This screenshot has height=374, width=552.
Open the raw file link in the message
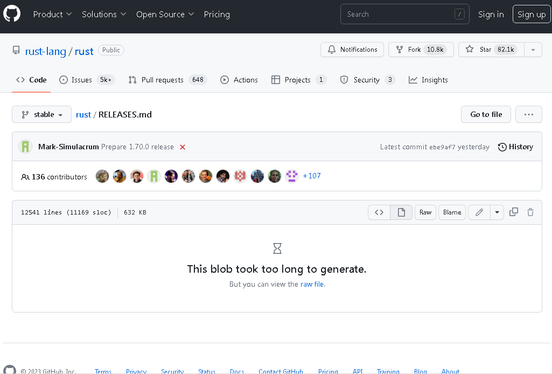[x=312, y=284]
